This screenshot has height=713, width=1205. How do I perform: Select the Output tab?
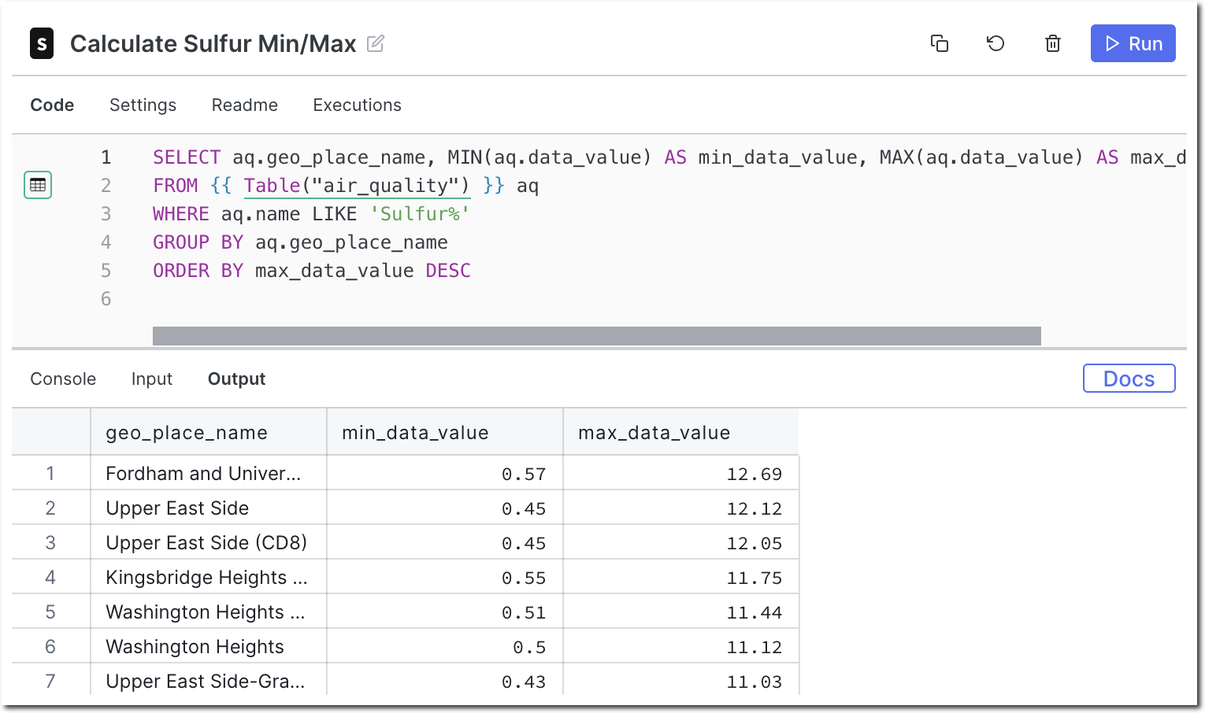pyautogui.click(x=236, y=379)
